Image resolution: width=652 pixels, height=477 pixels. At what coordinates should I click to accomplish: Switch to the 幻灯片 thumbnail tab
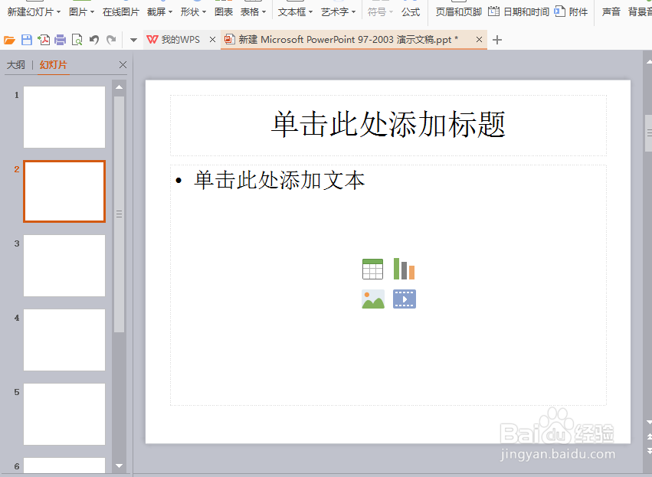coord(53,65)
